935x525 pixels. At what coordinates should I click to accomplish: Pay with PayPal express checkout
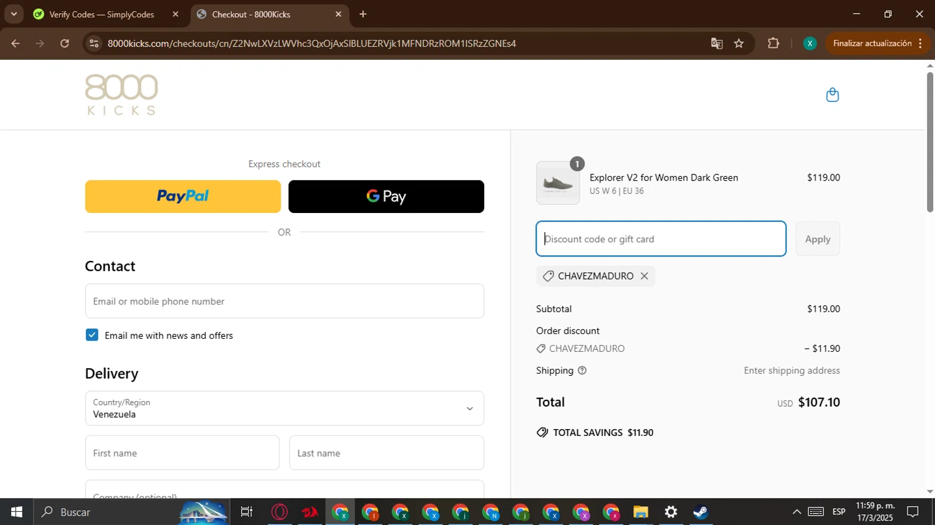point(183,196)
